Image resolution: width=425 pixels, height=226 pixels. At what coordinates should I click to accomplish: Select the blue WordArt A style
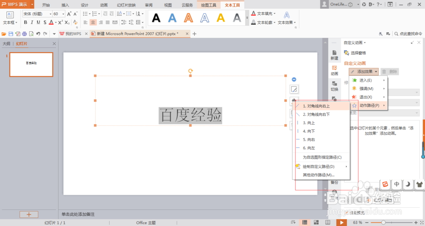click(x=172, y=18)
